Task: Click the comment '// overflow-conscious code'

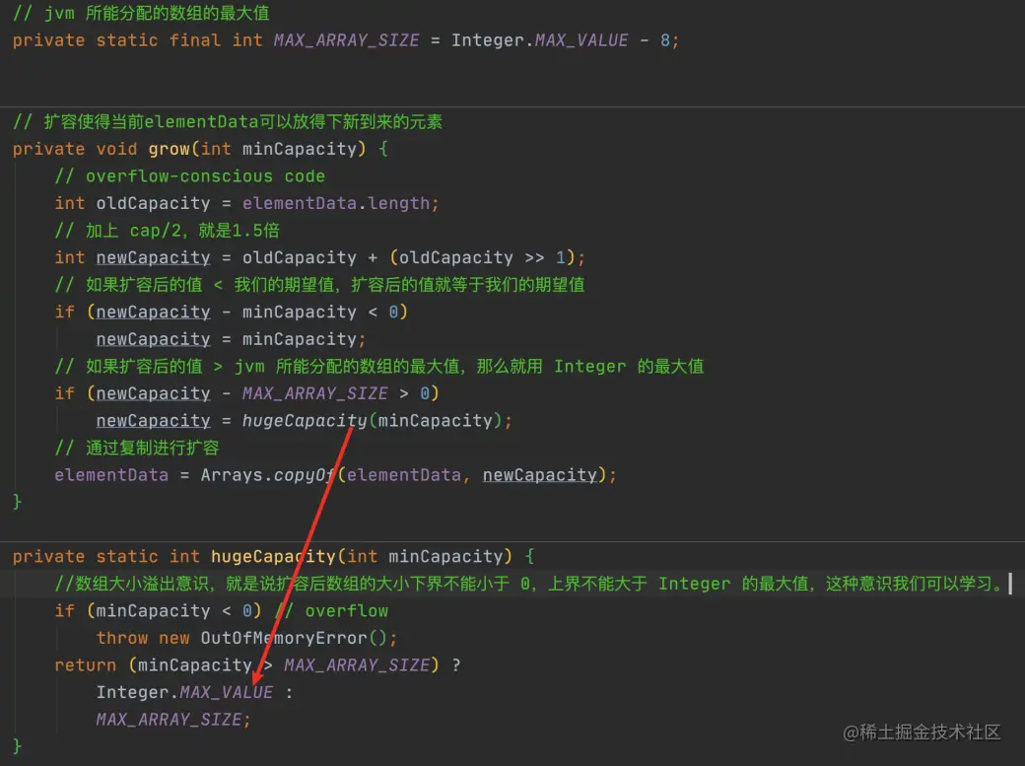Action: [189, 176]
